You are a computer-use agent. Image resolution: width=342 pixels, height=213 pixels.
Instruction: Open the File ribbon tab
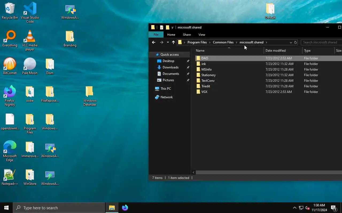(156, 35)
